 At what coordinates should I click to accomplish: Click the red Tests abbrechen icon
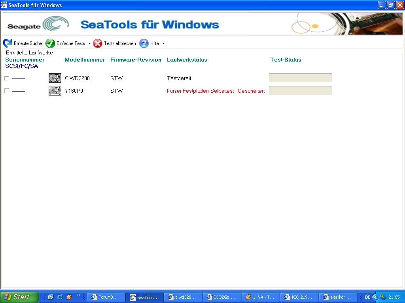pyautogui.click(x=98, y=43)
